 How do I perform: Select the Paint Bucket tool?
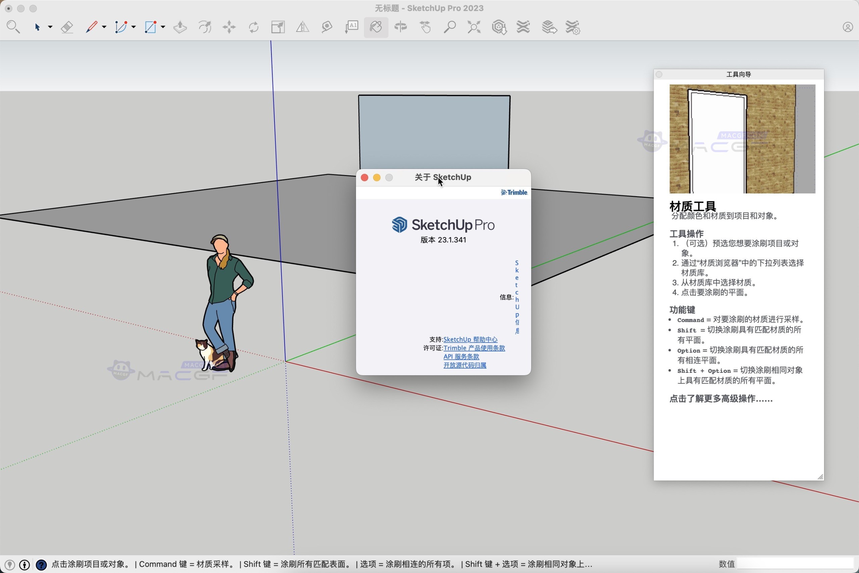pyautogui.click(x=376, y=27)
